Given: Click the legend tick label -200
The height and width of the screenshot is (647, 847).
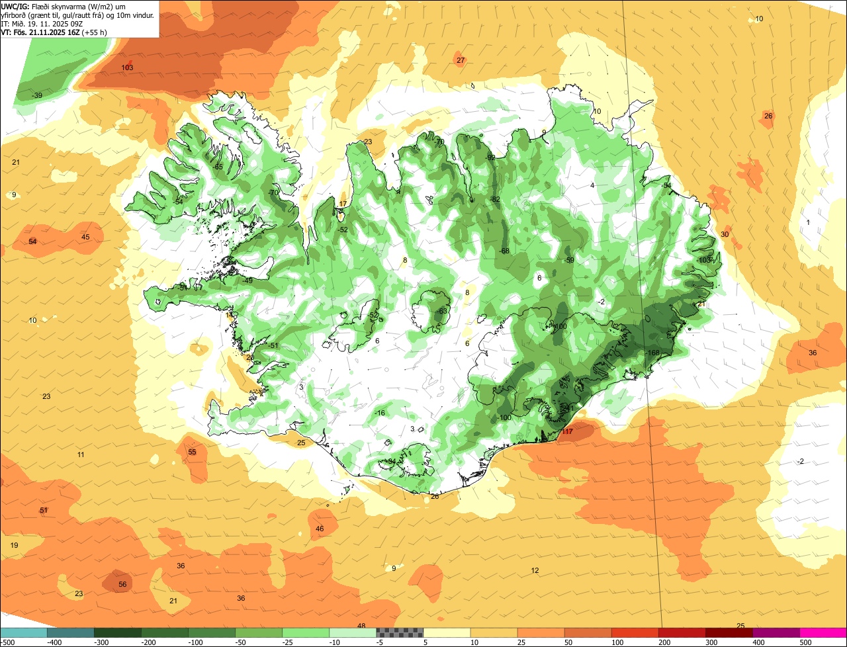Looking at the screenshot, I should [x=148, y=642].
